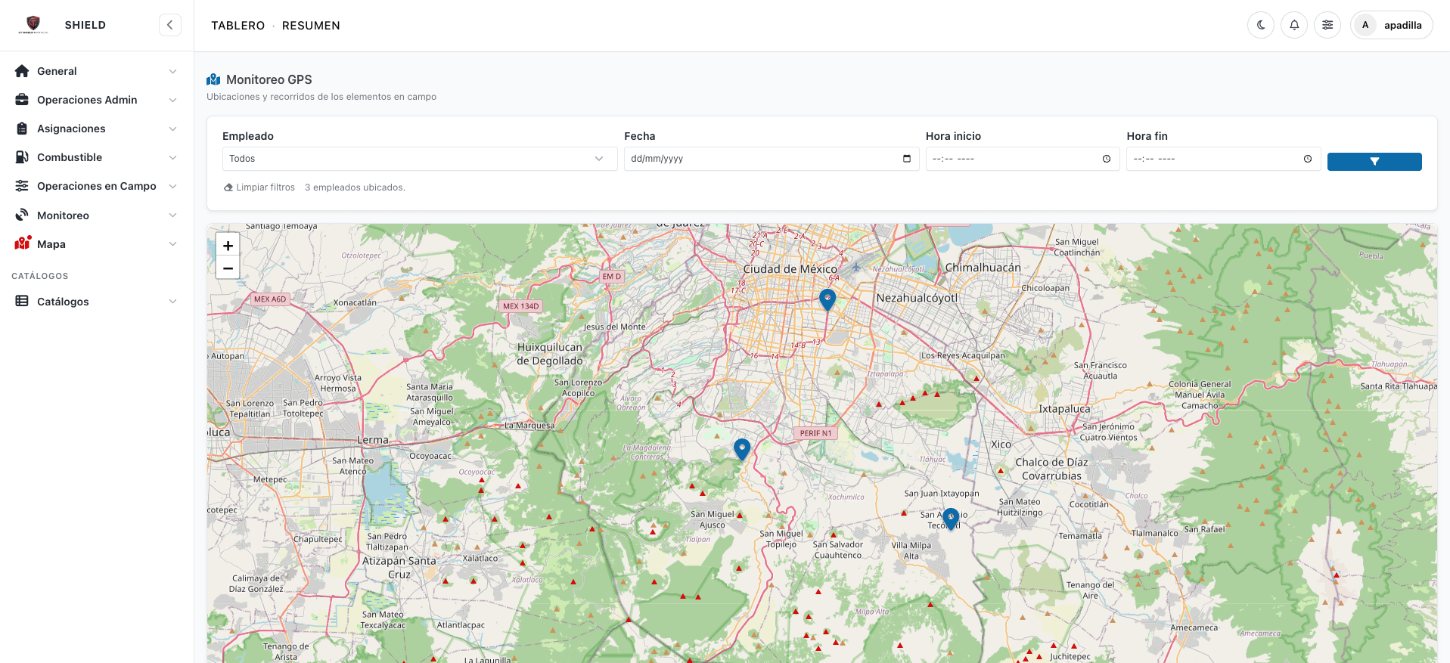Click the '3 empleados ubicados.' text
Image resolution: width=1450 pixels, height=663 pixels.
tap(355, 187)
